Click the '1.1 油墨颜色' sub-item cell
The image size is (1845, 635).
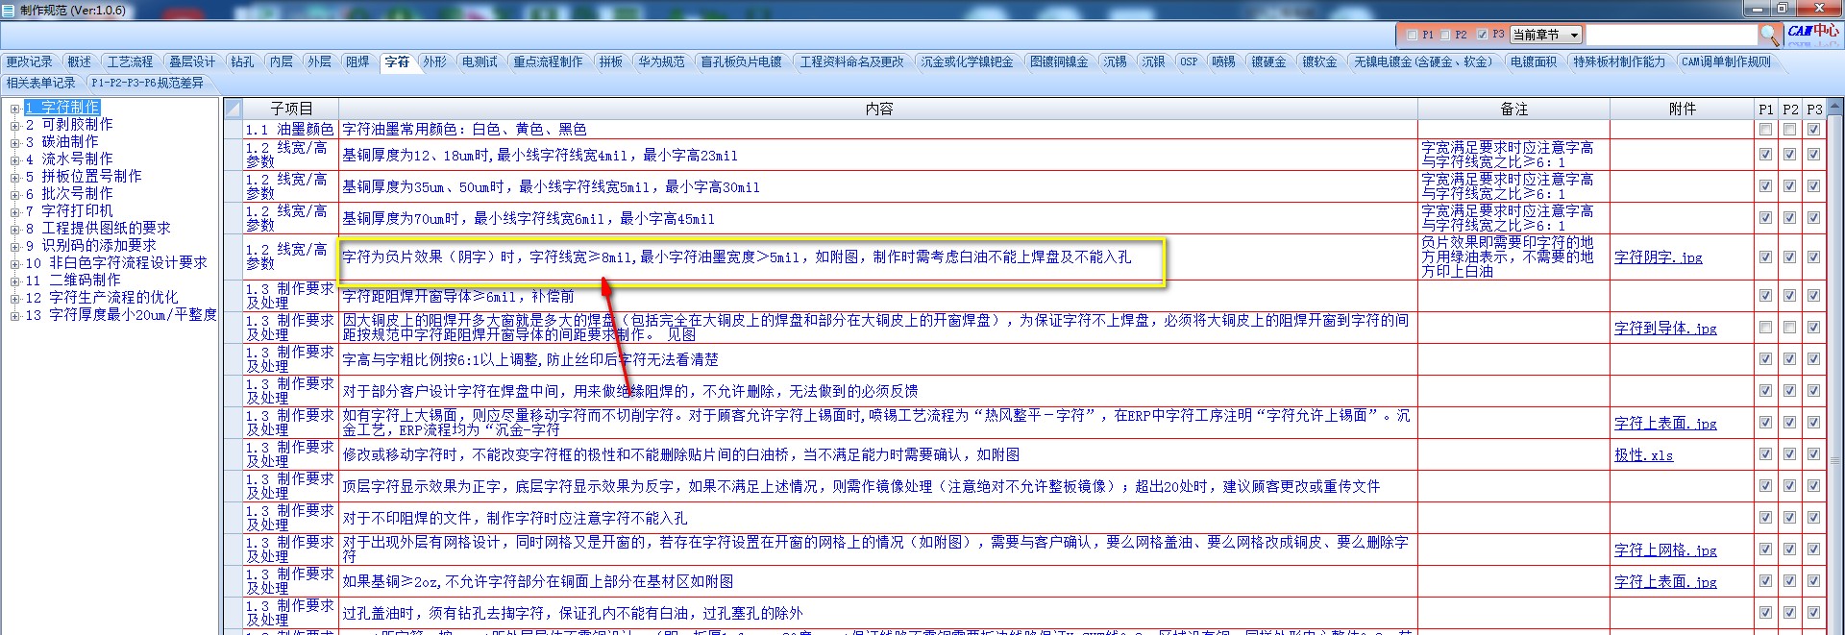pos(291,129)
